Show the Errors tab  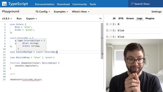(130, 18)
